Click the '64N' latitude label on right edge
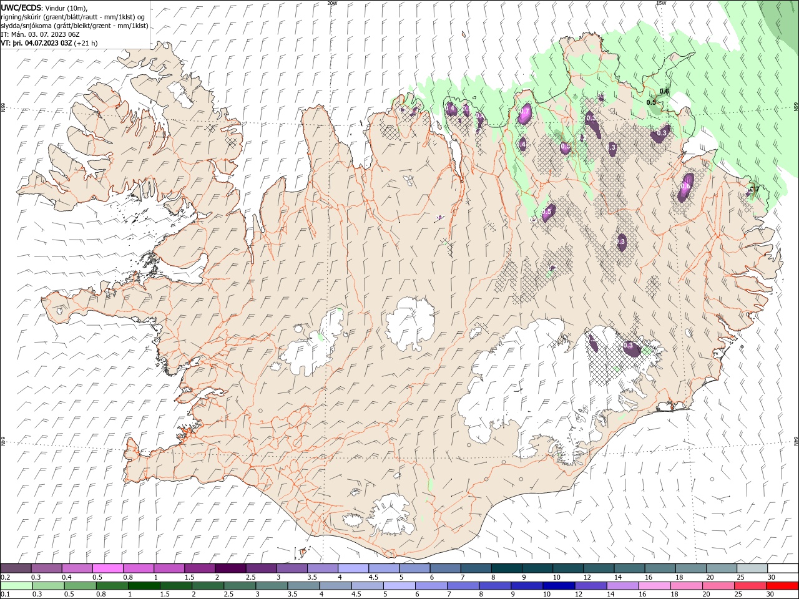 point(796,441)
